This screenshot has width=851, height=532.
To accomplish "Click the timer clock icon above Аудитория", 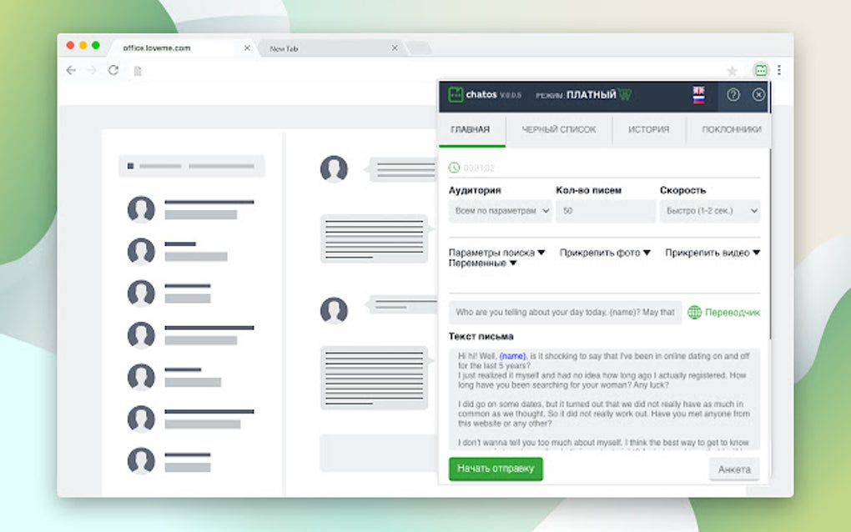I will 456,167.
